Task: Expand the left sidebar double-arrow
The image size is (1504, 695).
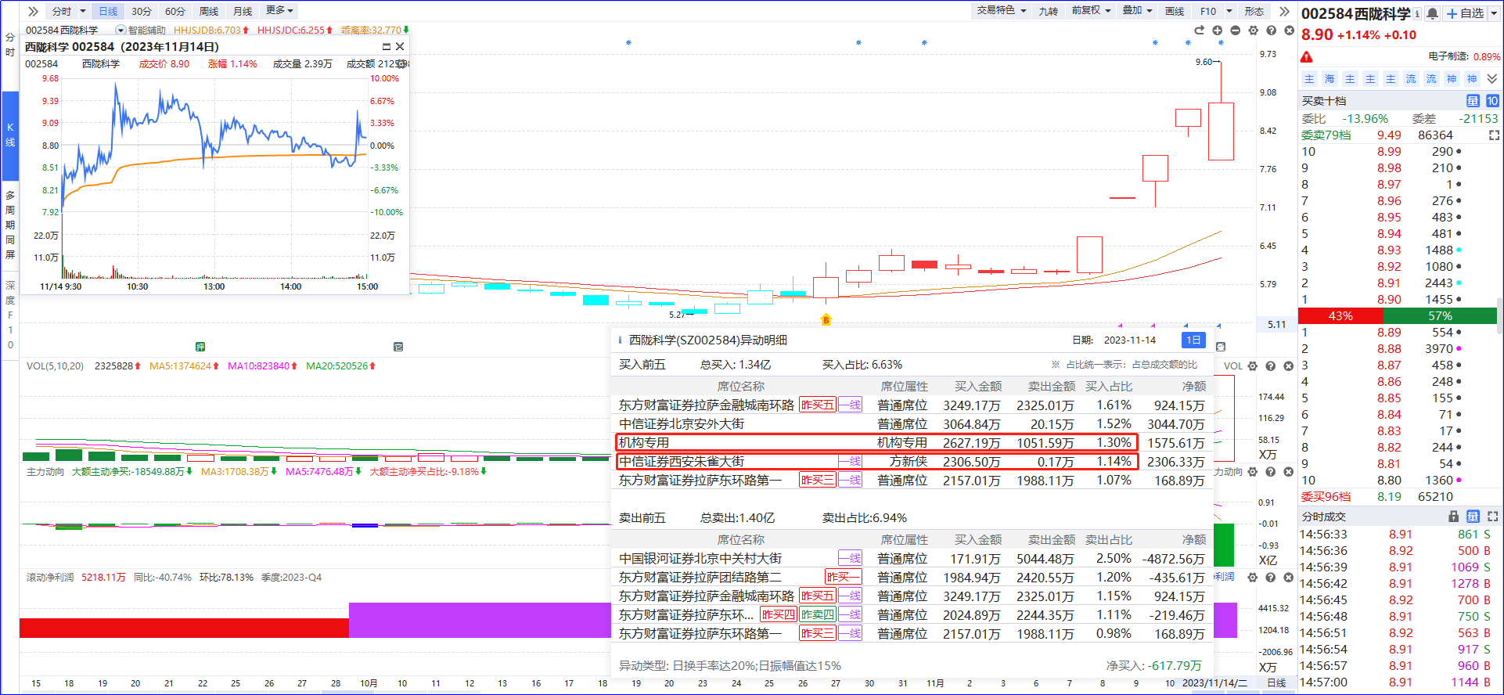Action: tap(33, 11)
